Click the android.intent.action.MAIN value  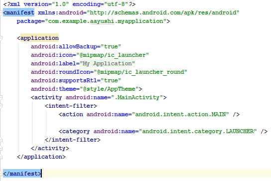coord(180,114)
